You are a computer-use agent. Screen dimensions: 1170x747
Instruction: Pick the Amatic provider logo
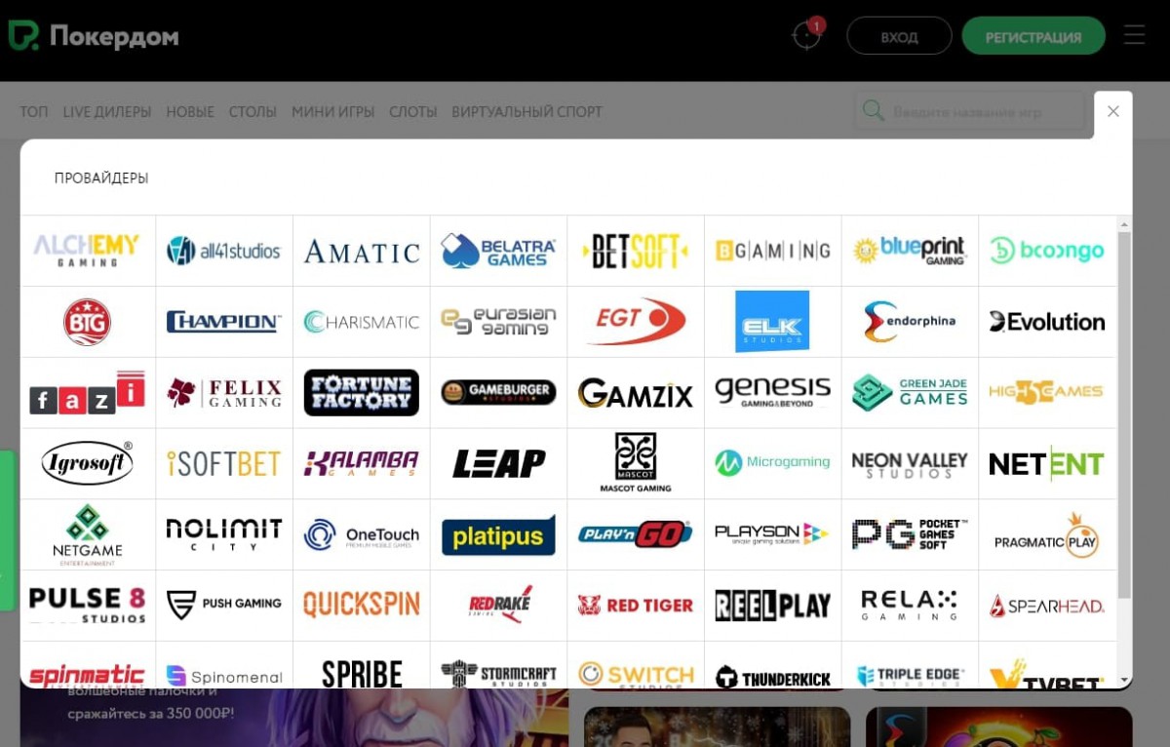click(x=361, y=252)
